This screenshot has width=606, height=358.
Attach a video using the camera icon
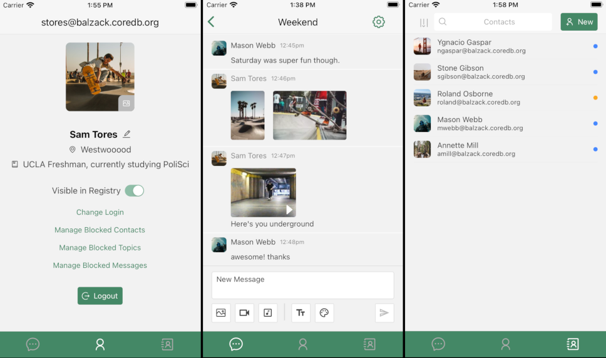point(244,313)
